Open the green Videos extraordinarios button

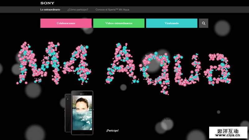click(119, 23)
